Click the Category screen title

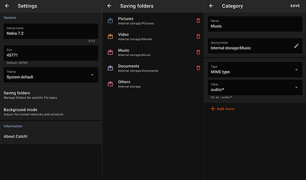pos(232,6)
